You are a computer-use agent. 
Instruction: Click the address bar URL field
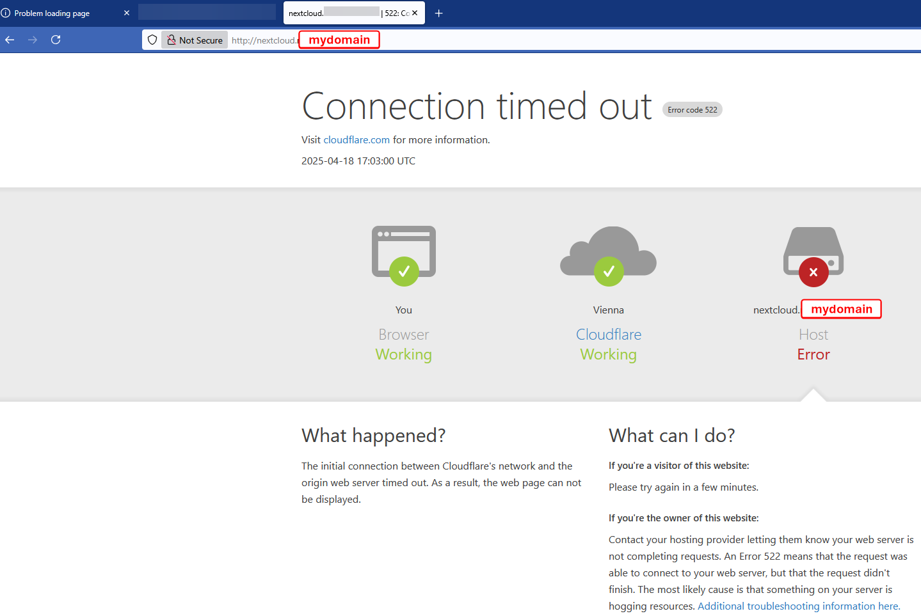[x=531, y=40]
